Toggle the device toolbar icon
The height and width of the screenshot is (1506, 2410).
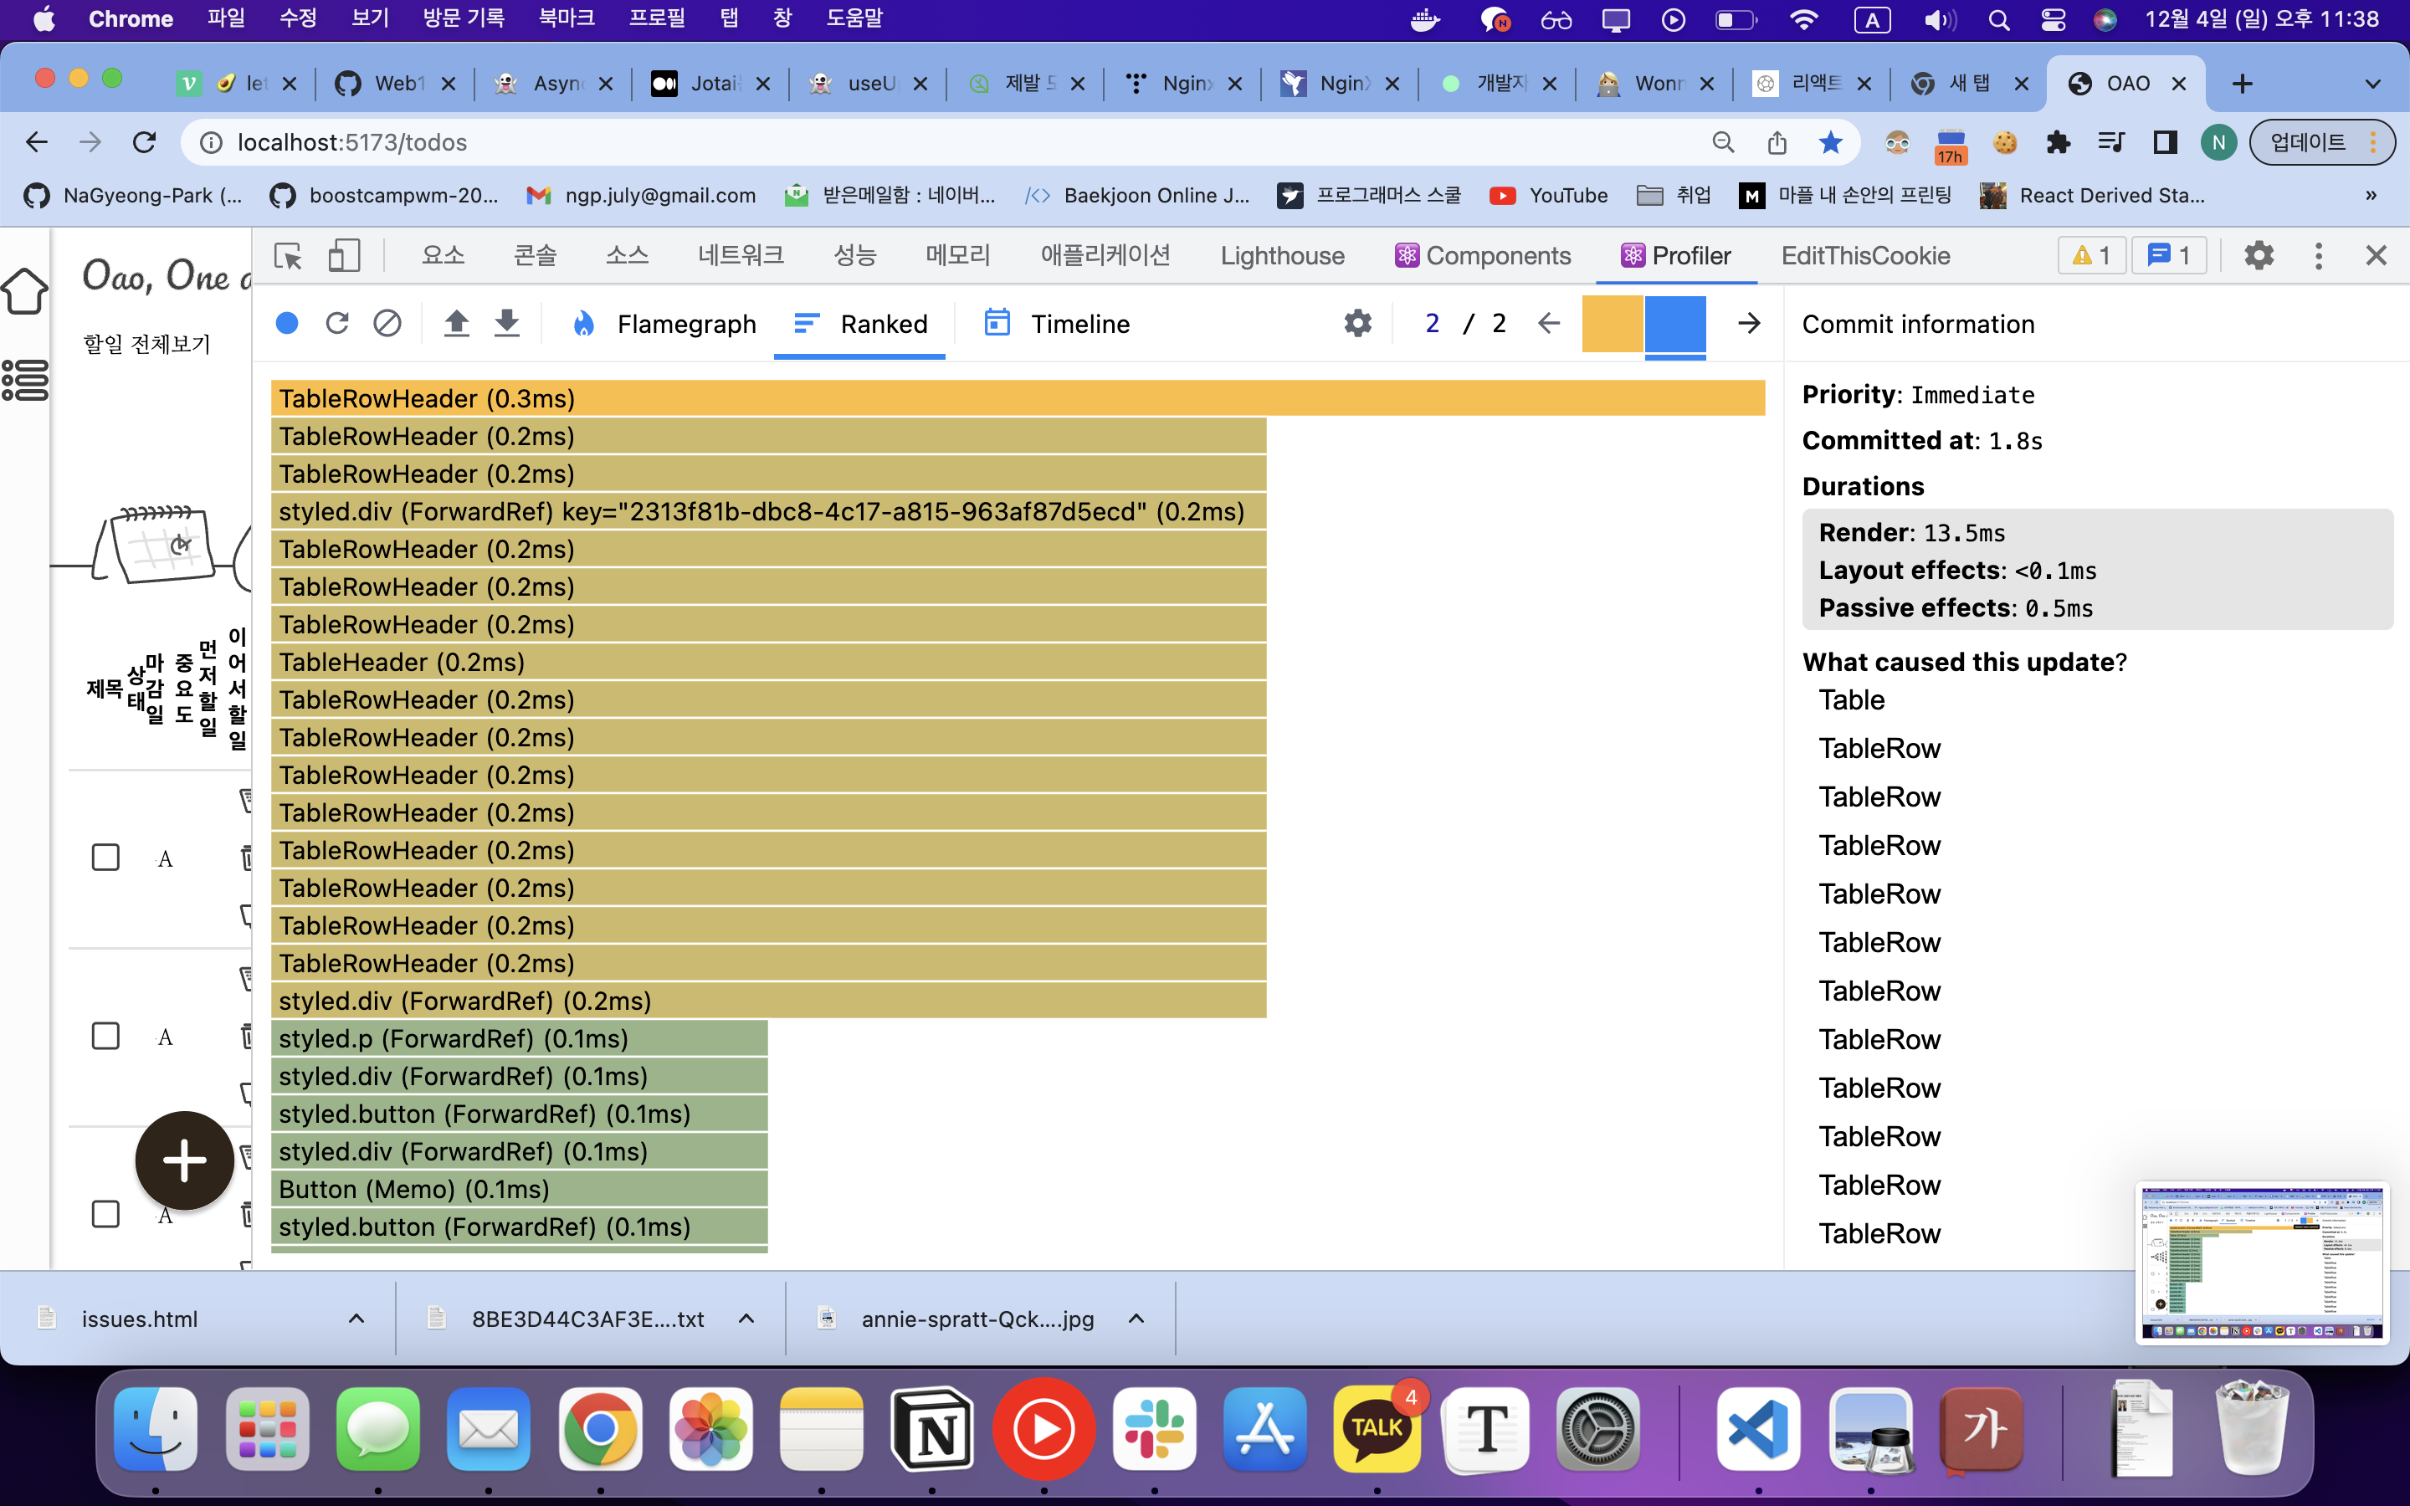pyautogui.click(x=344, y=256)
